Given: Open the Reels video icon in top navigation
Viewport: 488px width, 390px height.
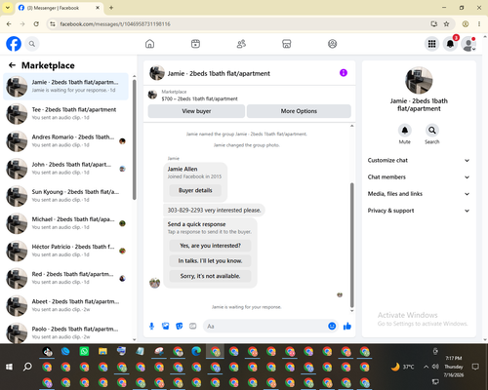Looking at the screenshot, I should point(195,44).
